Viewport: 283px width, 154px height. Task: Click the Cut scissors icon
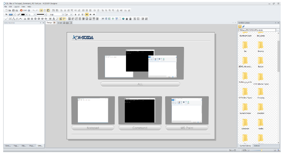(x=41, y=10)
